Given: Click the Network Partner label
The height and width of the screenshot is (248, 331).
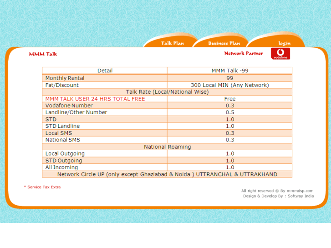Looking at the screenshot, I should pyautogui.click(x=244, y=53).
